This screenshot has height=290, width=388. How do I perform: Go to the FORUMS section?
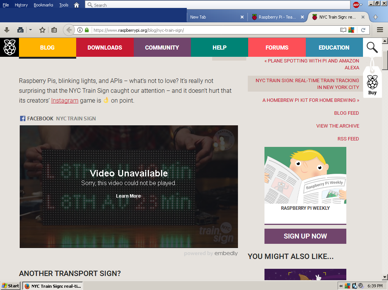click(277, 47)
